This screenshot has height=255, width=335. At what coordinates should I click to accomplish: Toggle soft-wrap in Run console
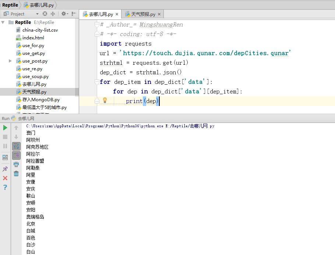(x=16, y=146)
